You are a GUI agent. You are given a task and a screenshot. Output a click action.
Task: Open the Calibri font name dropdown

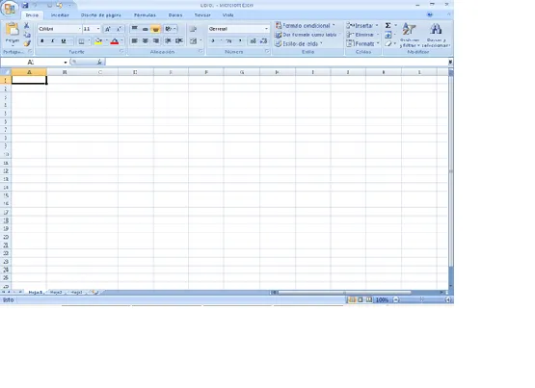click(x=79, y=29)
